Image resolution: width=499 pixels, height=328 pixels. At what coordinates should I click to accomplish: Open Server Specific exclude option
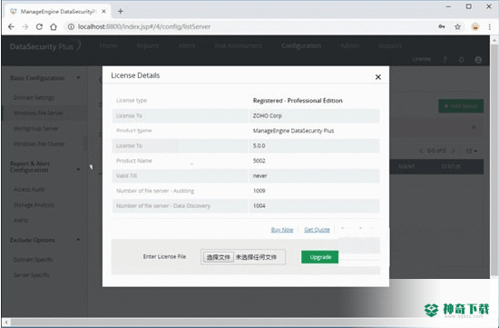click(x=31, y=274)
